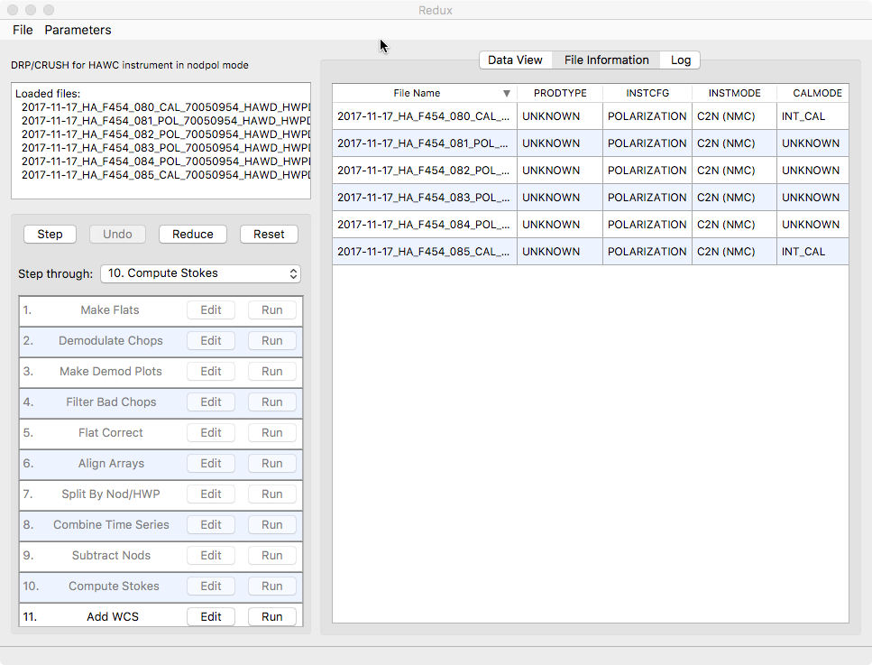This screenshot has height=665, width=872.
Task: Select table row for F454_084_POL file
Action: [x=591, y=225]
